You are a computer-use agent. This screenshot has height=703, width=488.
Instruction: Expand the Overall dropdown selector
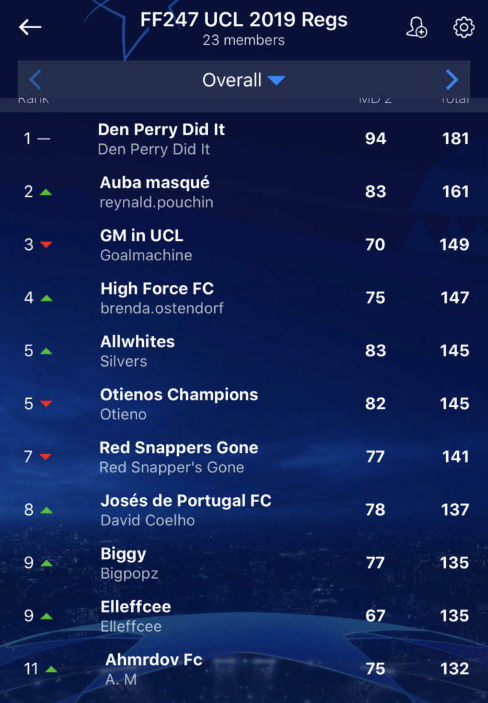click(244, 80)
